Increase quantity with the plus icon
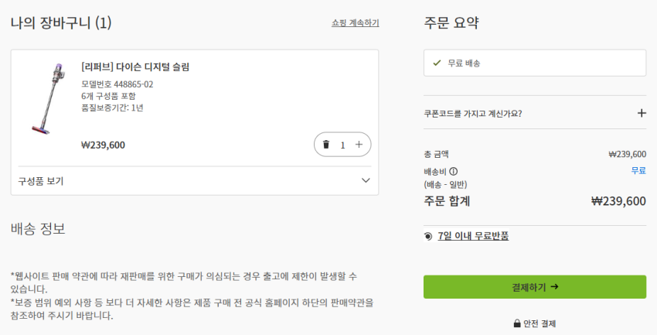Viewport: 657px width, 335px height. tap(359, 145)
